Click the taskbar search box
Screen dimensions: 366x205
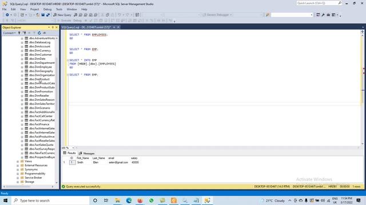click(50, 200)
